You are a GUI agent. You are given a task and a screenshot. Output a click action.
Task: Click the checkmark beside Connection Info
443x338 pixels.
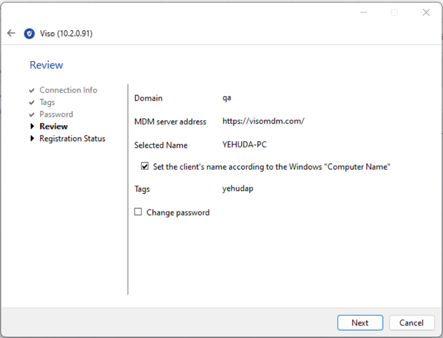(32, 90)
